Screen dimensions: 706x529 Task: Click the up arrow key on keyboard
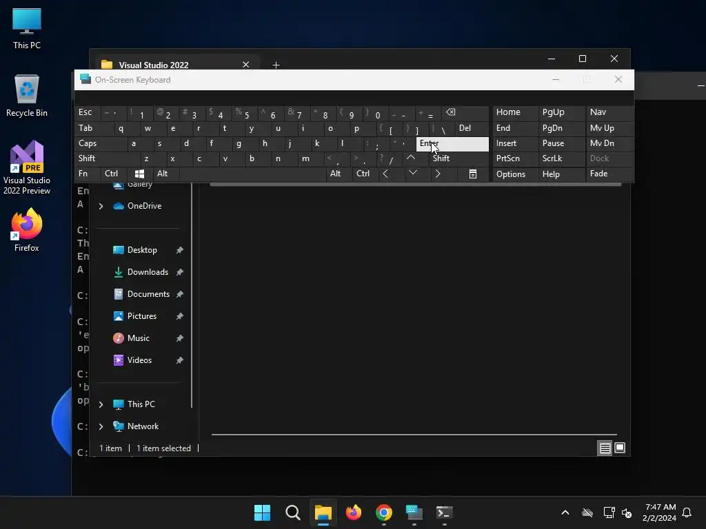coord(411,158)
